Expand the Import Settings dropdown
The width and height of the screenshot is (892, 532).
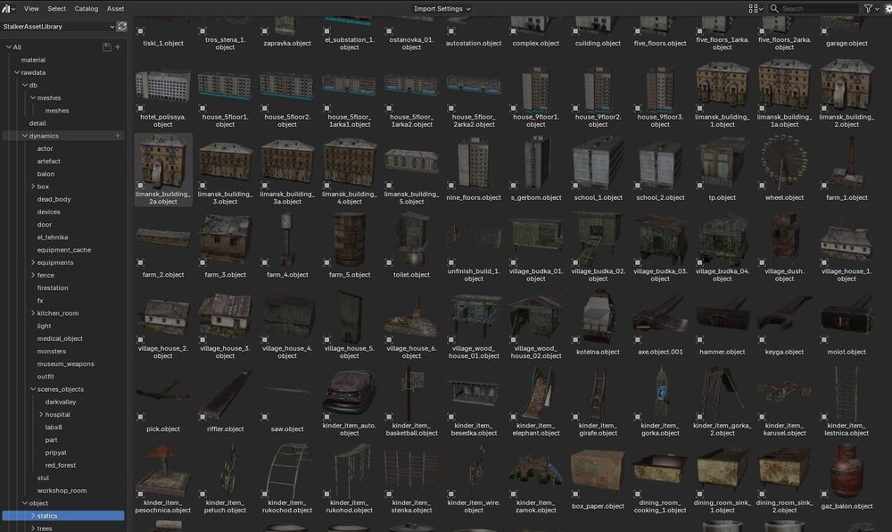point(442,9)
